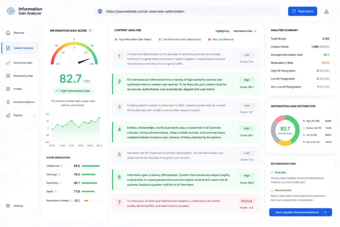Click the website URL input field
Image resolution: width=340 pixels, height=227 pixels.
(188, 11)
